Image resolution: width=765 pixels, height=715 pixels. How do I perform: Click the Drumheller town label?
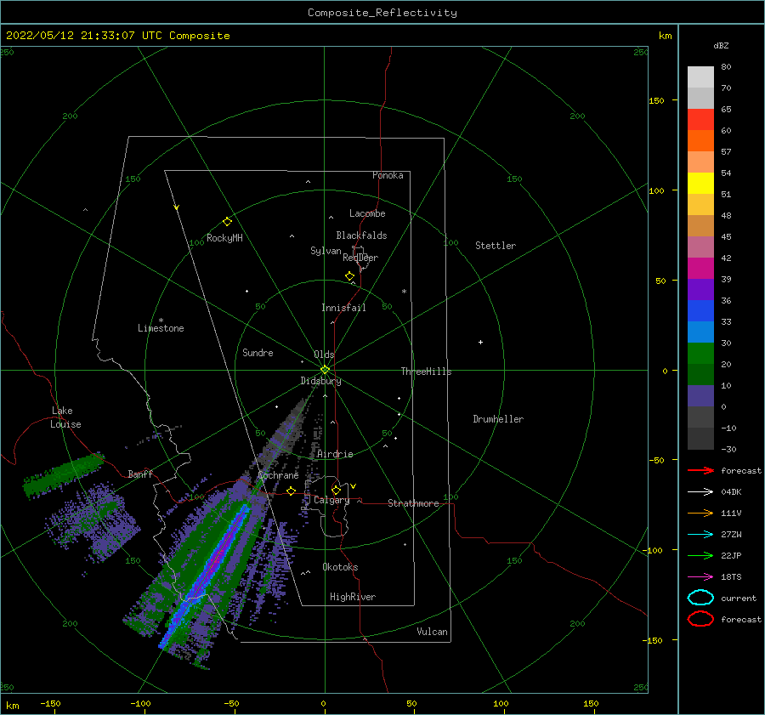[x=498, y=419]
